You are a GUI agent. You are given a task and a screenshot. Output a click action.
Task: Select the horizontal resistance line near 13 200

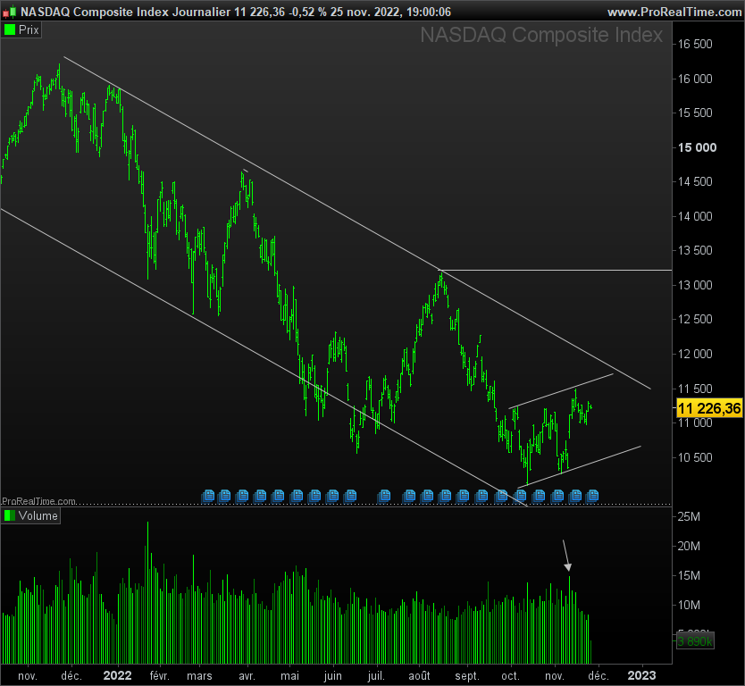click(x=556, y=271)
